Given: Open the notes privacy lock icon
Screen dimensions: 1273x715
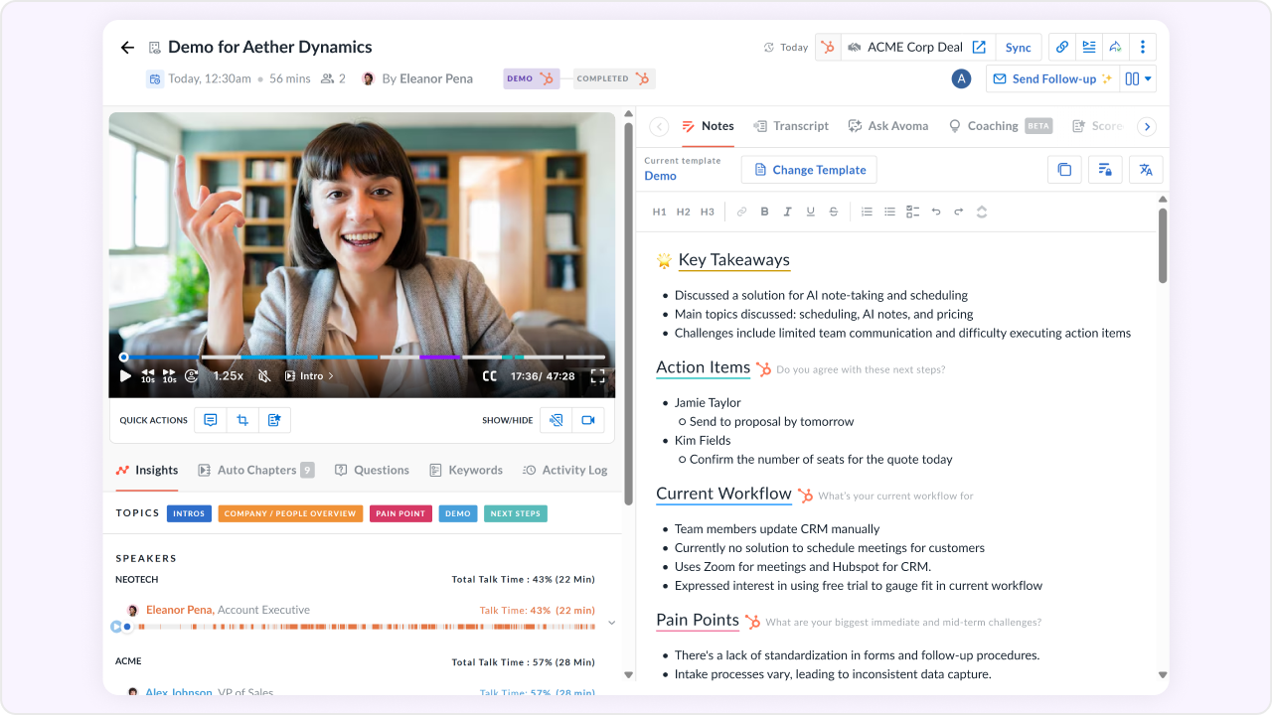Looking at the screenshot, I should coord(1105,170).
